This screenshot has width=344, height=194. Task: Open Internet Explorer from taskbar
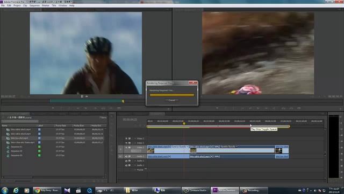(16, 190)
